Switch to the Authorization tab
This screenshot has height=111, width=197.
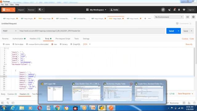point(19,39)
